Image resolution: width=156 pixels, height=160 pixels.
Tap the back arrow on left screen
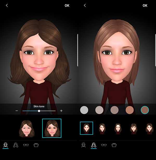click(x=7, y=5)
